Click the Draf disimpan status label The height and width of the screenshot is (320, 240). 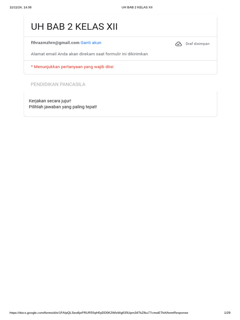click(x=197, y=44)
